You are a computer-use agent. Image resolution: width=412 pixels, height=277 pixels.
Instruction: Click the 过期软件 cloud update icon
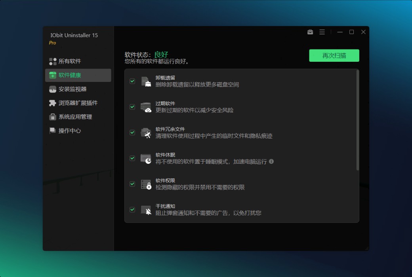[x=146, y=107]
